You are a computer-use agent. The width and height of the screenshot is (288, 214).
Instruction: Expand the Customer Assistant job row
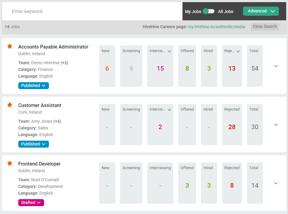point(276,125)
